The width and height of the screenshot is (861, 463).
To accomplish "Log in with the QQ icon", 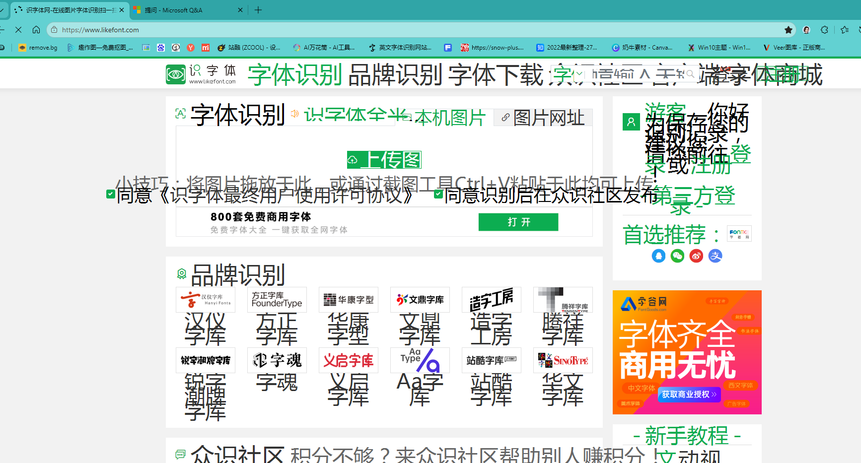I will click(658, 256).
